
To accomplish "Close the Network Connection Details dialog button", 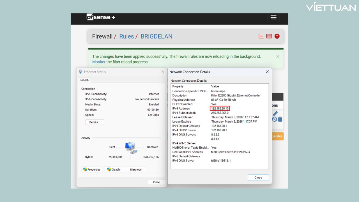I will click(258, 178).
